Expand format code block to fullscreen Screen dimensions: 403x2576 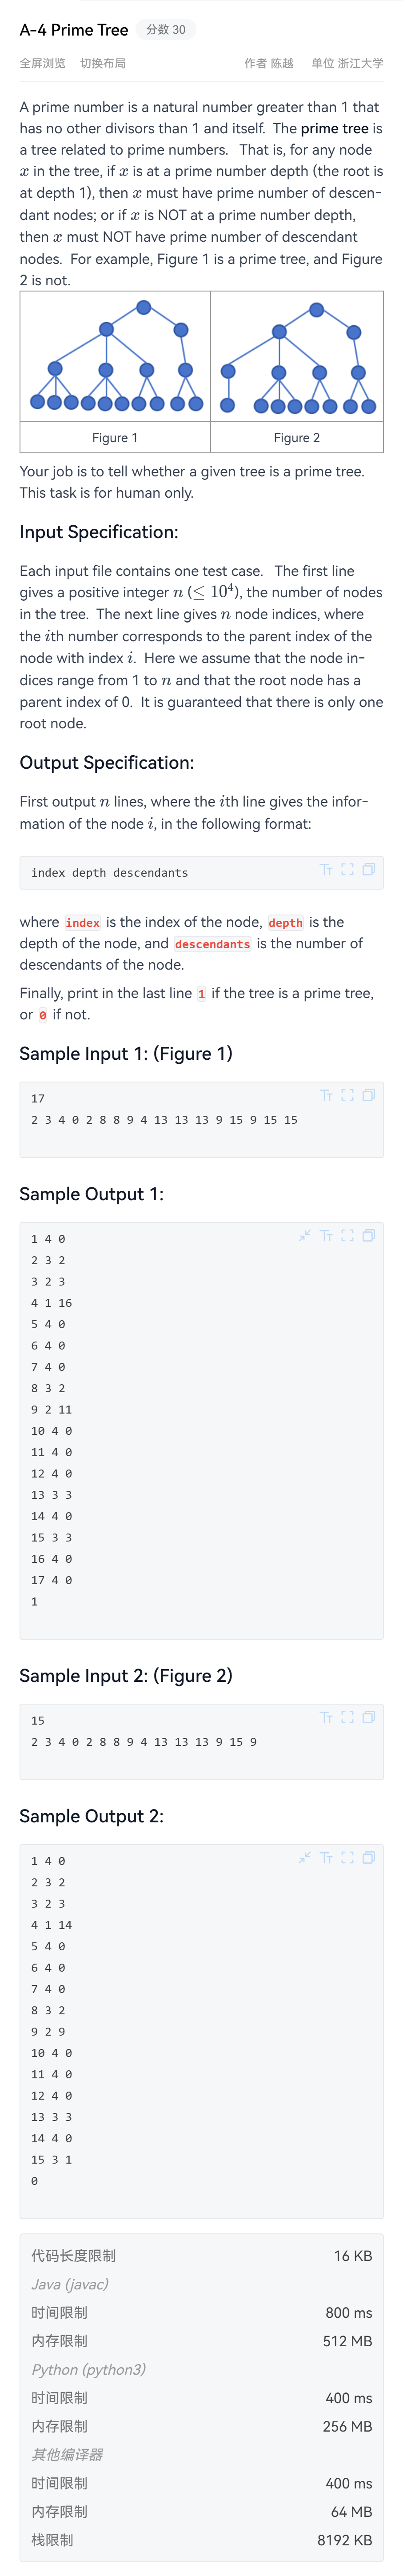[347, 869]
